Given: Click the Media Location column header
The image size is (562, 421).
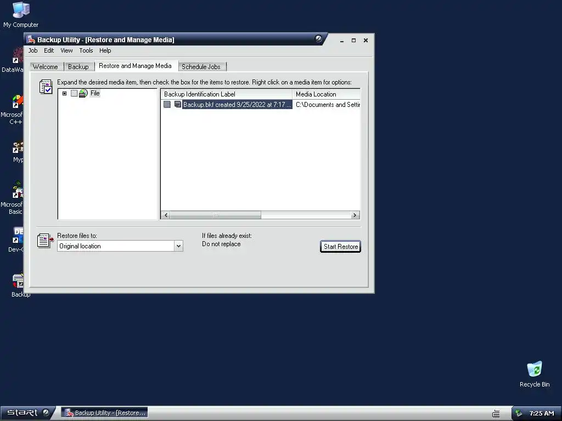Looking at the screenshot, I should click(326, 94).
